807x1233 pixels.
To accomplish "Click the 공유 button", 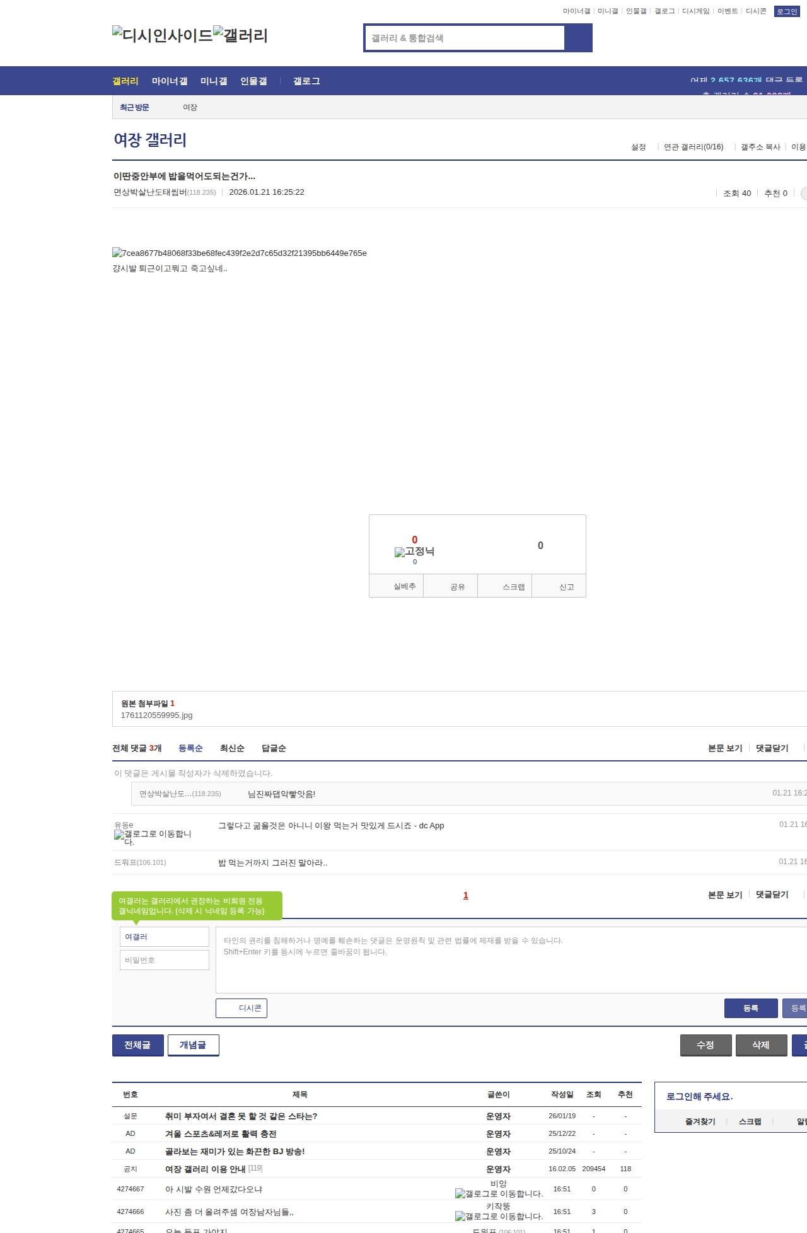I will pyautogui.click(x=450, y=586).
